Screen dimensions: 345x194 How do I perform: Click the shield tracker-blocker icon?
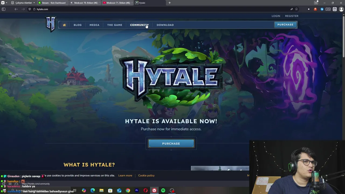click(30, 9)
